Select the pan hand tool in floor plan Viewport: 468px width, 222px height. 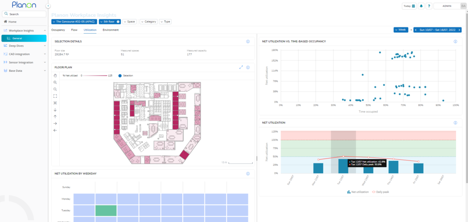coord(55,75)
